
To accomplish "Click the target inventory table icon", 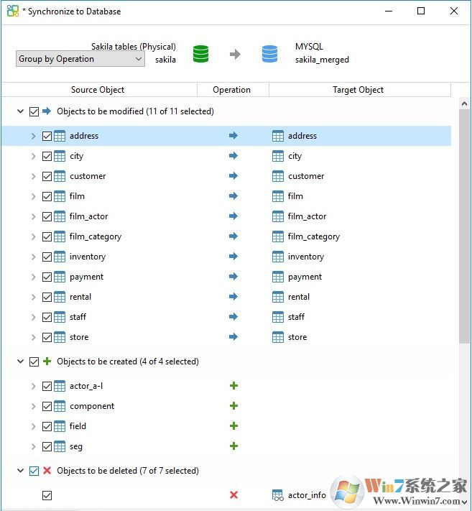I will (x=277, y=257).
